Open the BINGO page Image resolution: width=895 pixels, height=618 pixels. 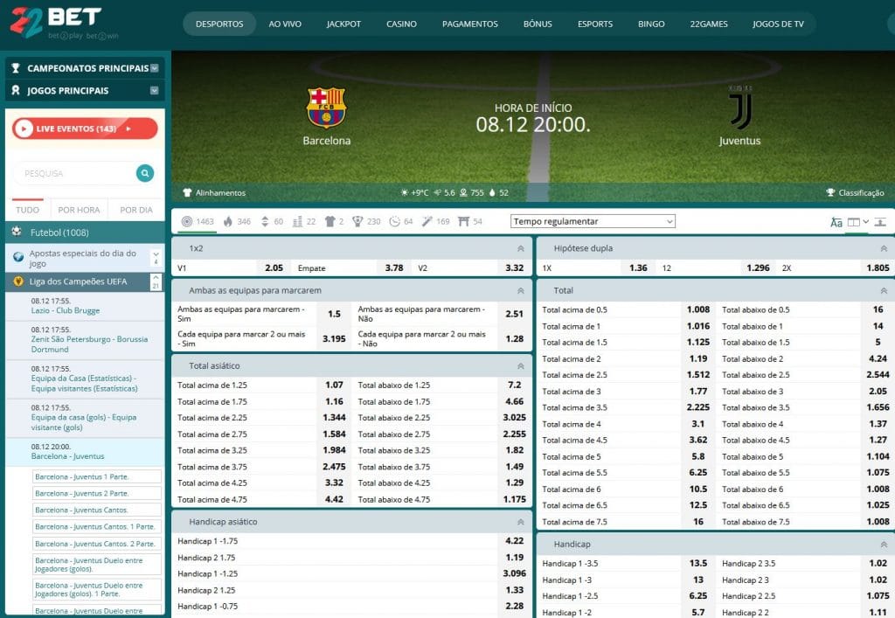[x=650, y=24]
